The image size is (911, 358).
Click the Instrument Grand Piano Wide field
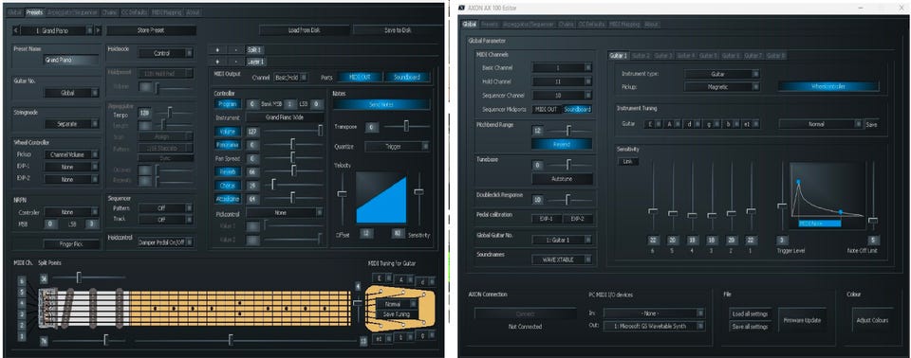pyautogui.click(x=286, y=117)
